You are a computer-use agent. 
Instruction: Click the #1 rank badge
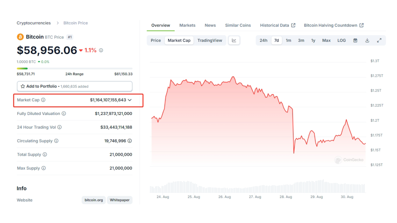[x=69, y=37]
